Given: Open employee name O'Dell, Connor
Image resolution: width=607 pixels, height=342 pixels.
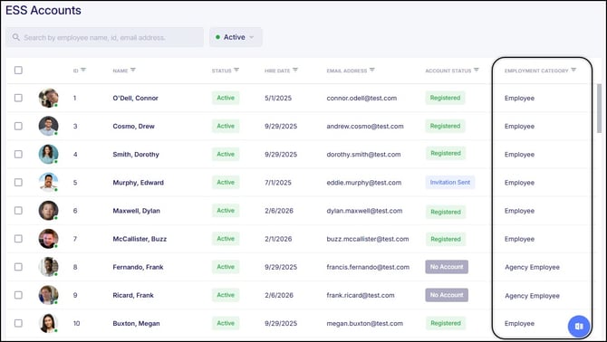Looking at the screenshot, I should (136, 98).
